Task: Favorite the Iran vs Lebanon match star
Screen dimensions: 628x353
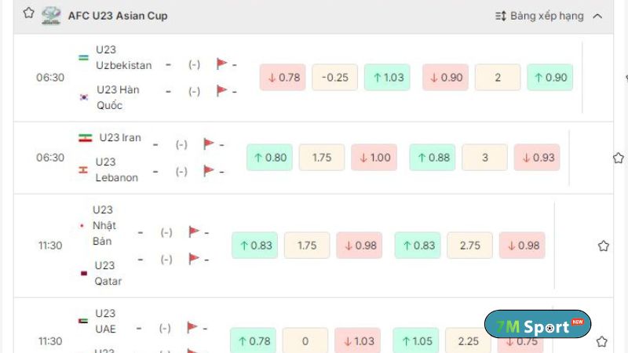Action: tap(618, 158)
